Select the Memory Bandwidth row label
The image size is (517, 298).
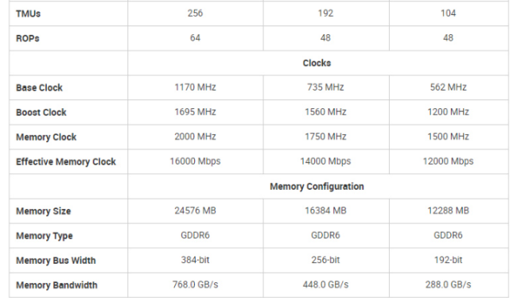(x=56, y=285)
